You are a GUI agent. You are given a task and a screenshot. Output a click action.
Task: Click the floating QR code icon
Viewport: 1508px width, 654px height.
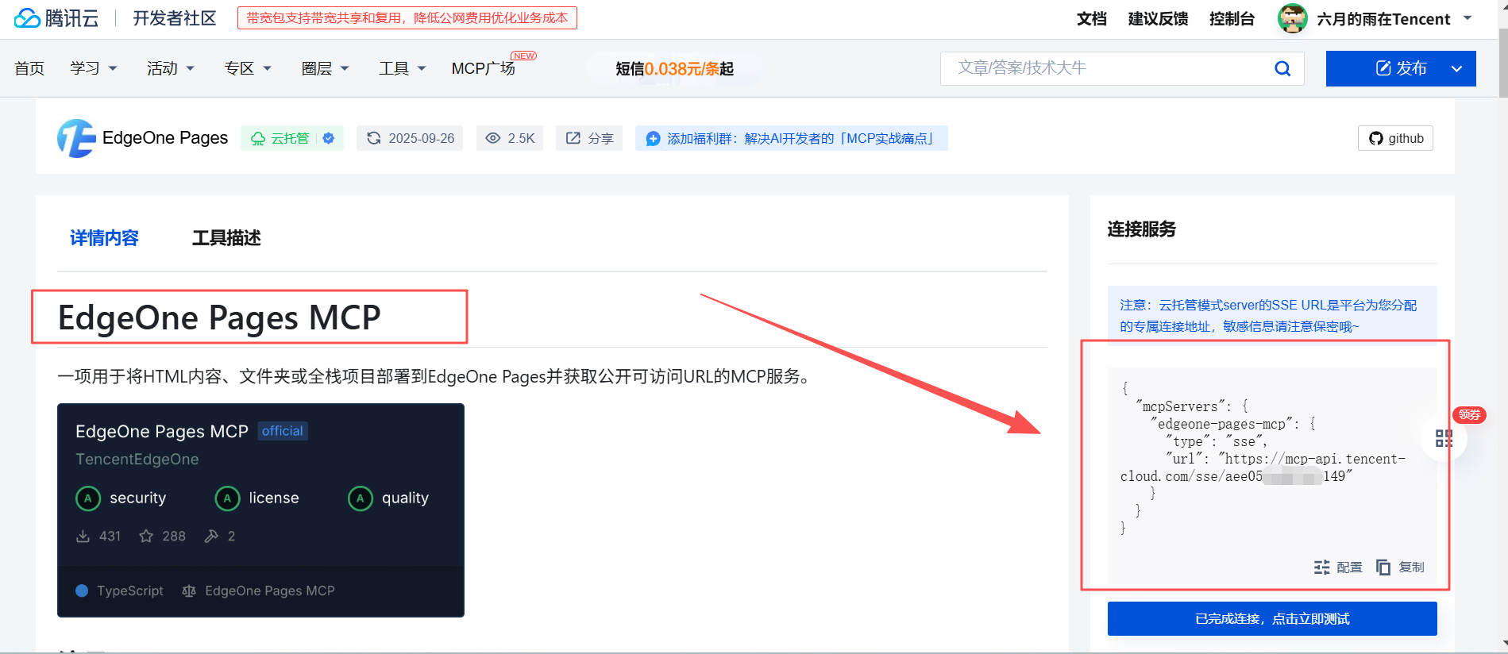point(1444,438)
